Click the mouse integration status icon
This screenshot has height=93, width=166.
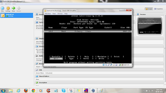click(120, 65)
